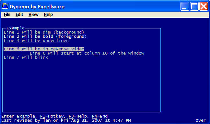
Task: Click the F4=End label
Action: pos(100,116)
